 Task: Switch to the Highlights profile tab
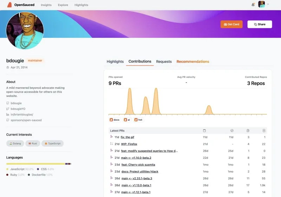(115, 61)
